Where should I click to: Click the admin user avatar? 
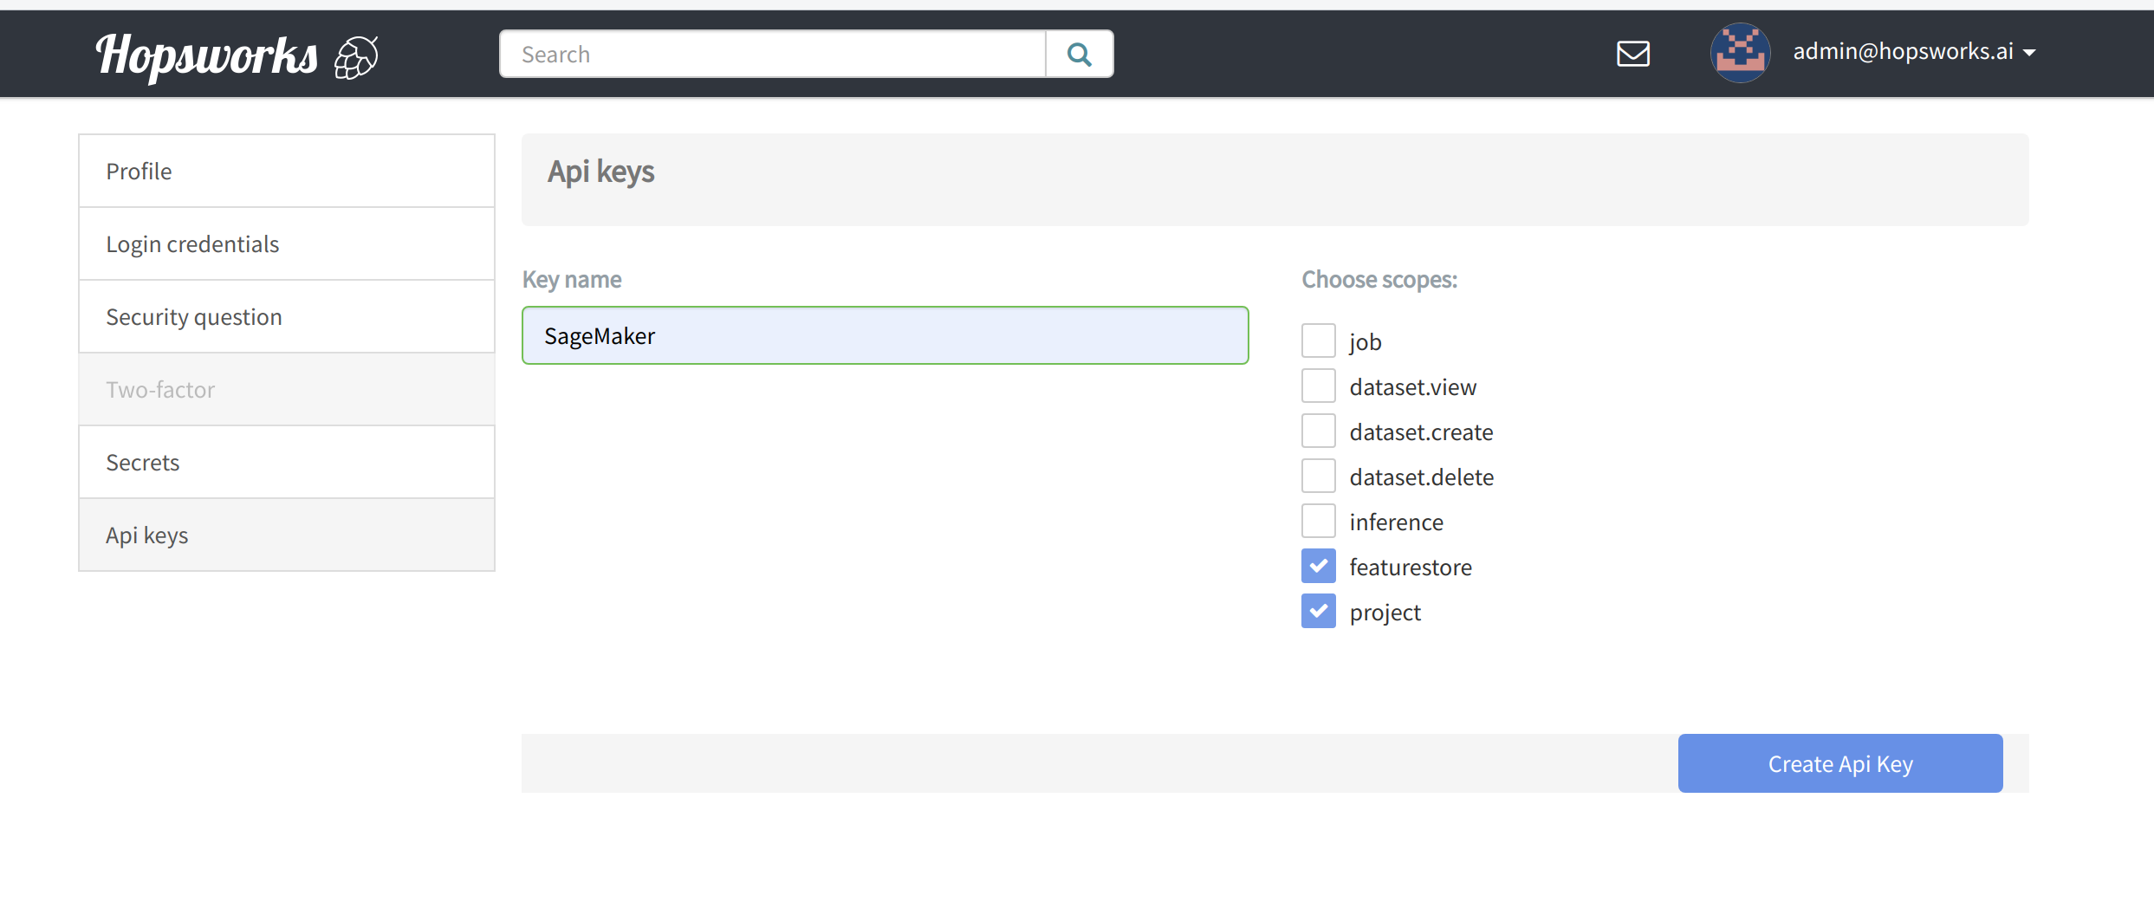[1739, 53]
